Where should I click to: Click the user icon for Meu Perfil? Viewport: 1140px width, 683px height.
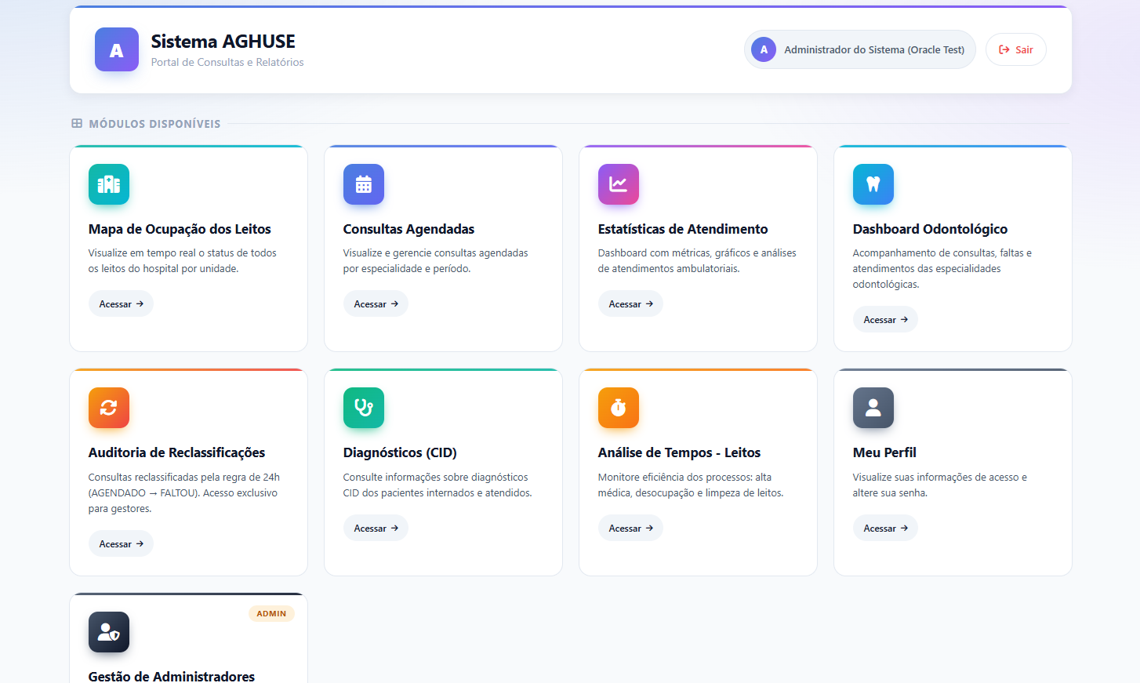(873, 408)
